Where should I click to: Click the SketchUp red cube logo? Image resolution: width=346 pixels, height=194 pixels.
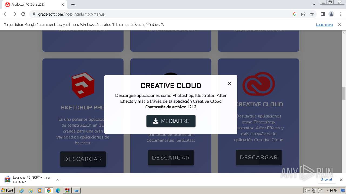pyautogui.click(x=83, y=85)
